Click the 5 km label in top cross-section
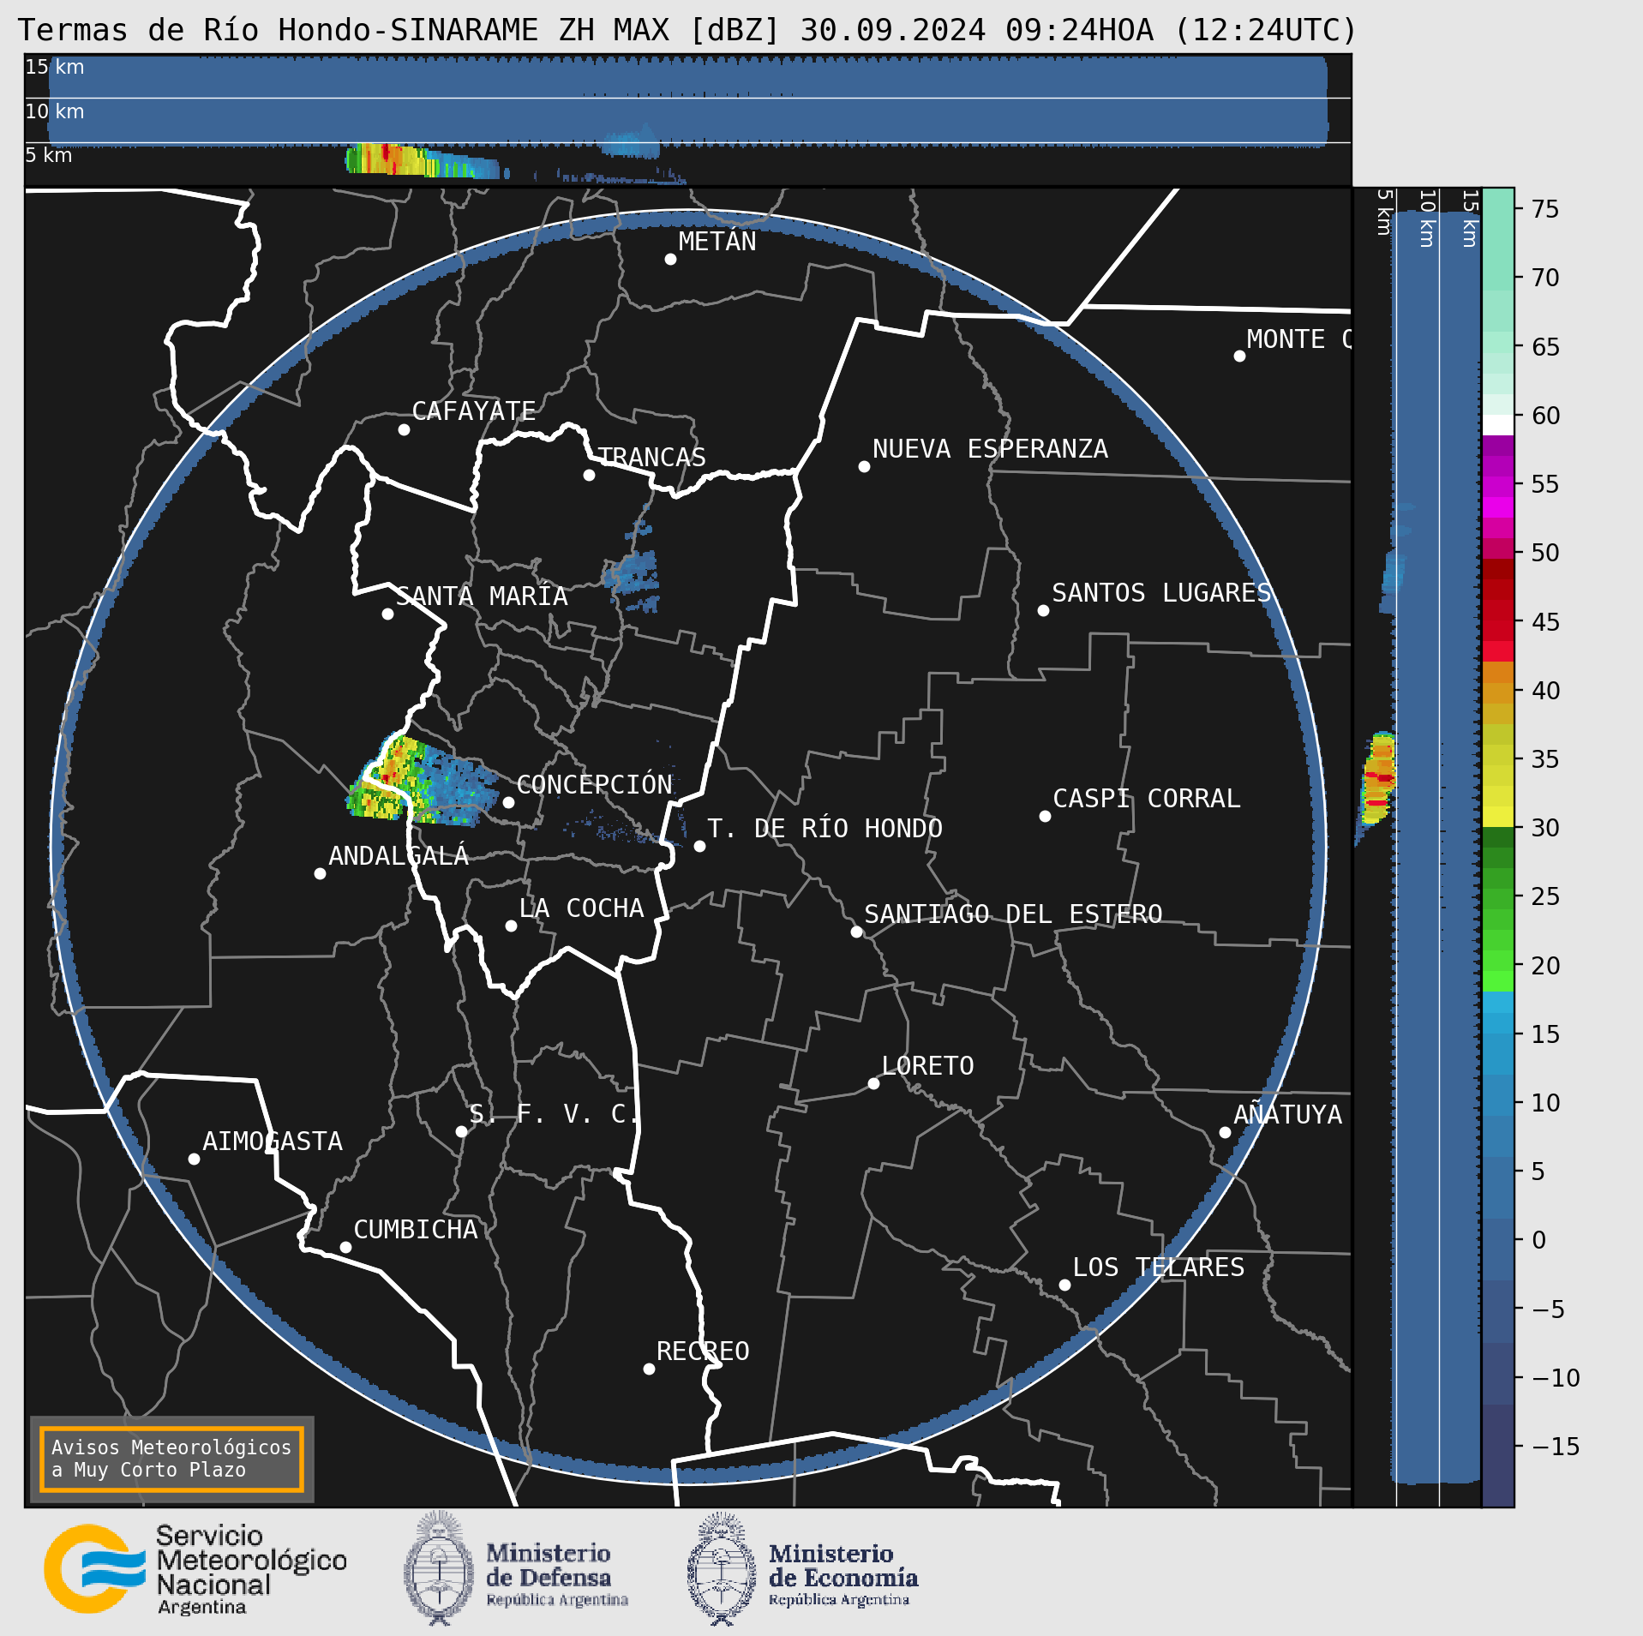 (x=49, y=155)
